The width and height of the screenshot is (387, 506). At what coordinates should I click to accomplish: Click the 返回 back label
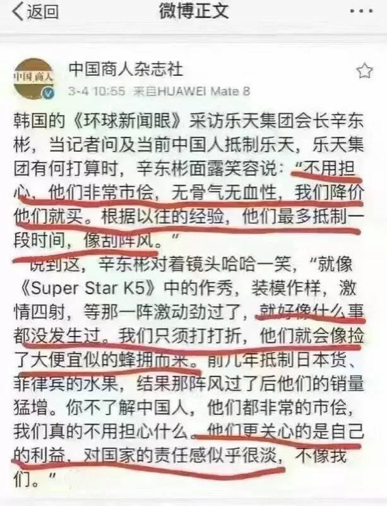click(43, 12)
